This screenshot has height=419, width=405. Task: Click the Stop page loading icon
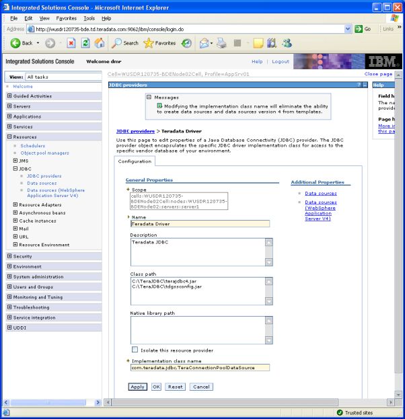coord(71,43)
